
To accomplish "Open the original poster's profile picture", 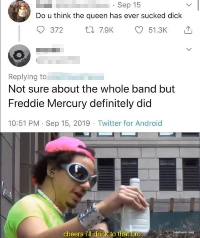I will click(19, 11).
